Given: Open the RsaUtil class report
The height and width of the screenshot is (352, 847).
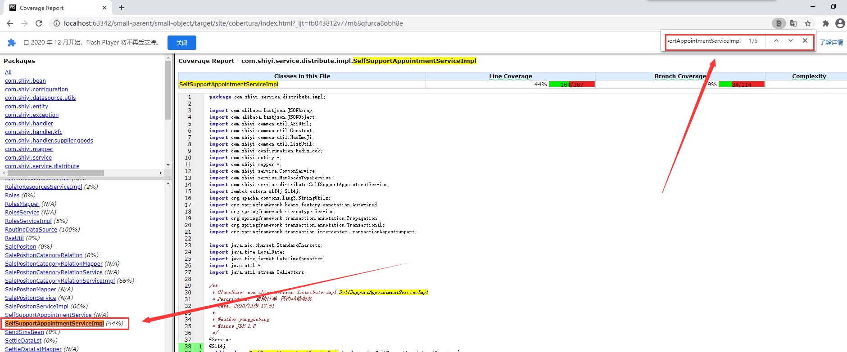Looking at the screenshot, I should coord(14,238).
